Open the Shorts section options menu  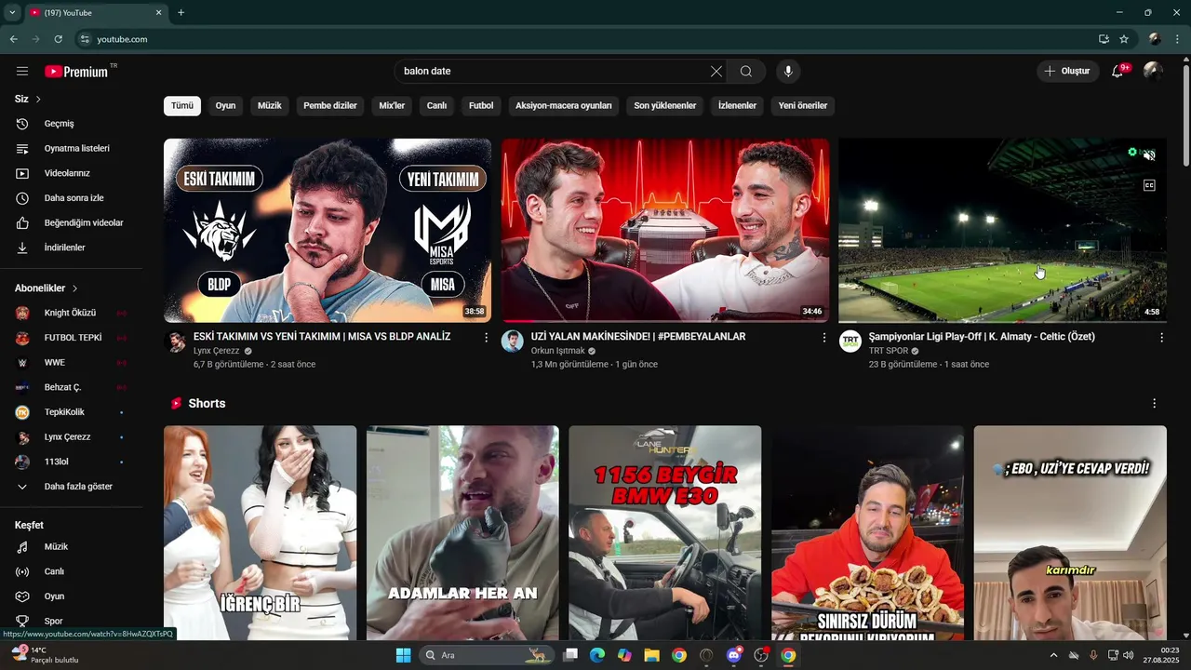1154,403
